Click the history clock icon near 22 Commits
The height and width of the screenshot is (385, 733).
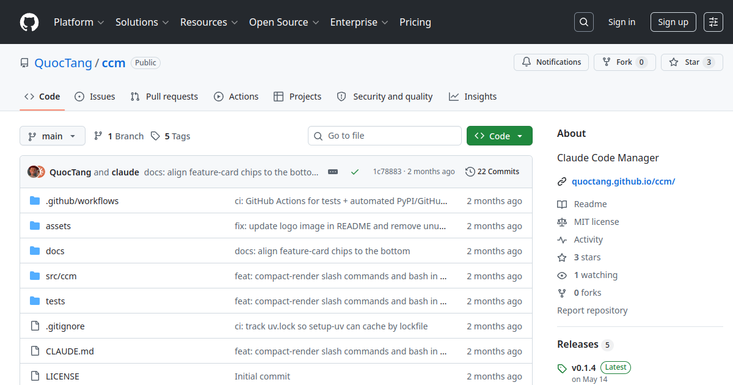click(470, 172)
